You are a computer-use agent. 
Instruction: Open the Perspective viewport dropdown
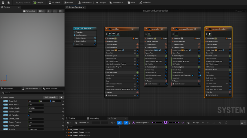30,11
